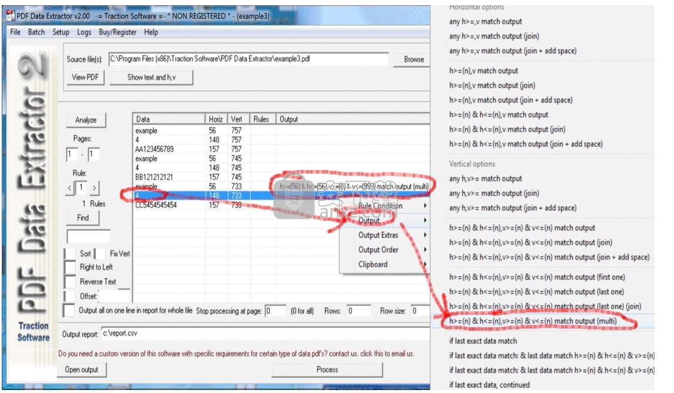The height and width of the screenshot is (393, 674).
Task: Select 'h>=(n),v match output' option
Action: 484,71
